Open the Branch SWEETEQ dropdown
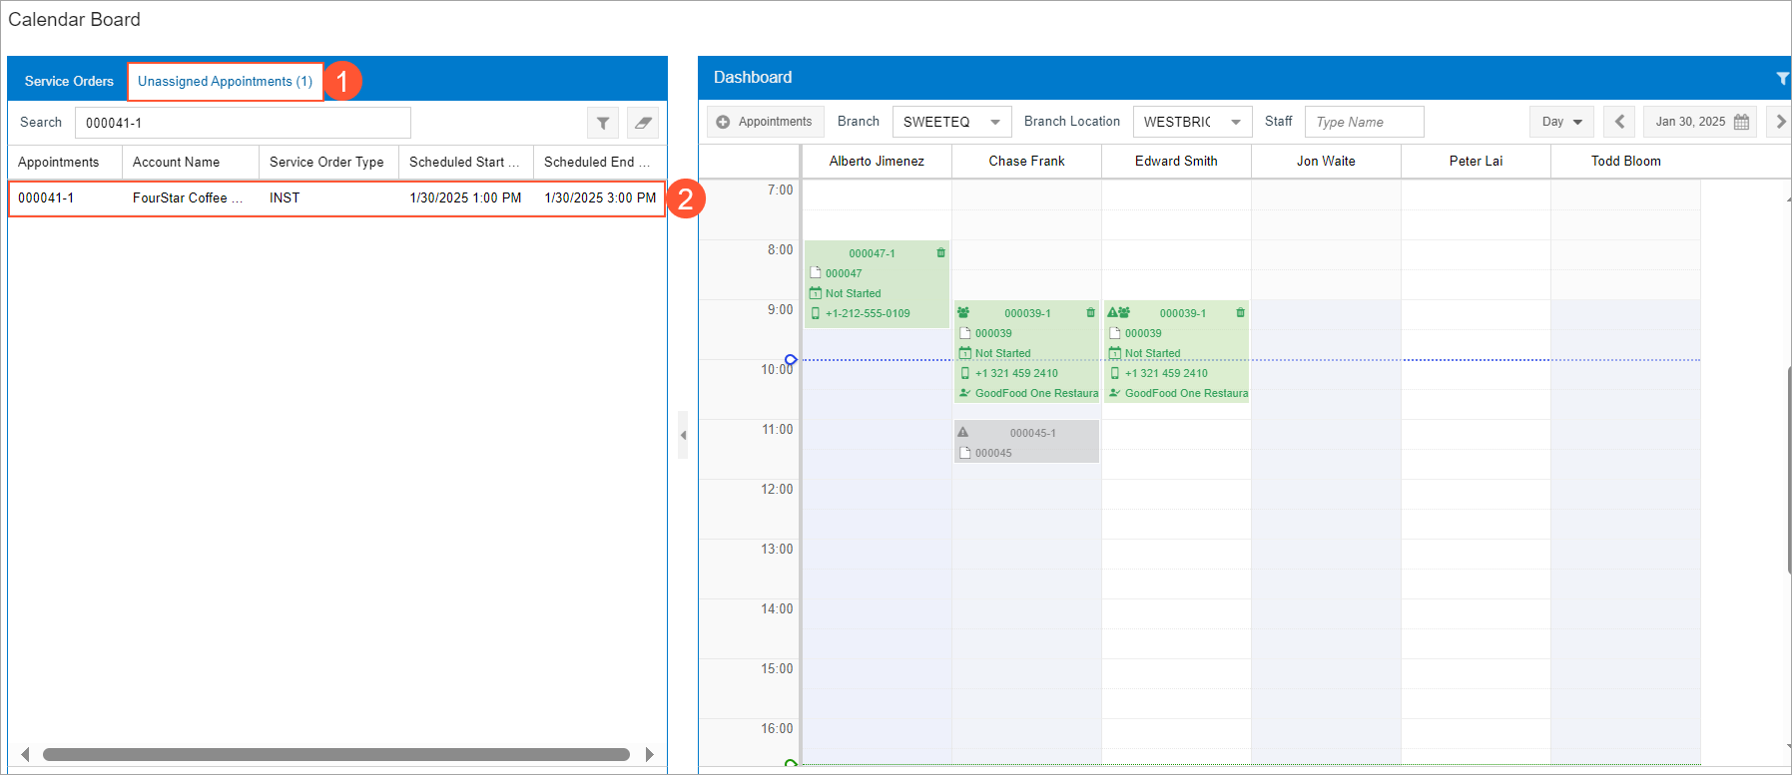The width and height of the screenshot is (1792, 775). pyautogui.click(x=994, y=122)
